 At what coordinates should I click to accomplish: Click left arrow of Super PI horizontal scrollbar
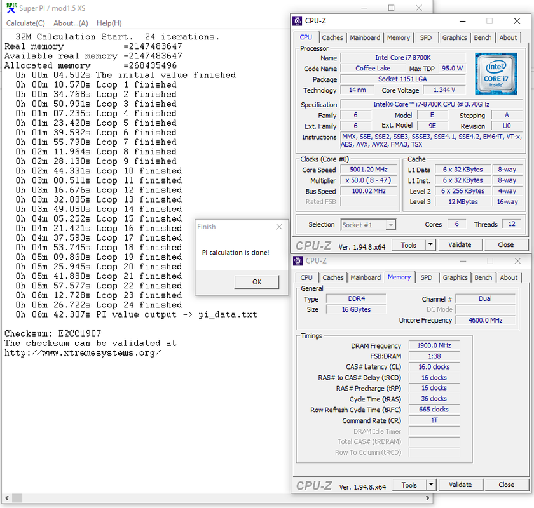point(7,498)
